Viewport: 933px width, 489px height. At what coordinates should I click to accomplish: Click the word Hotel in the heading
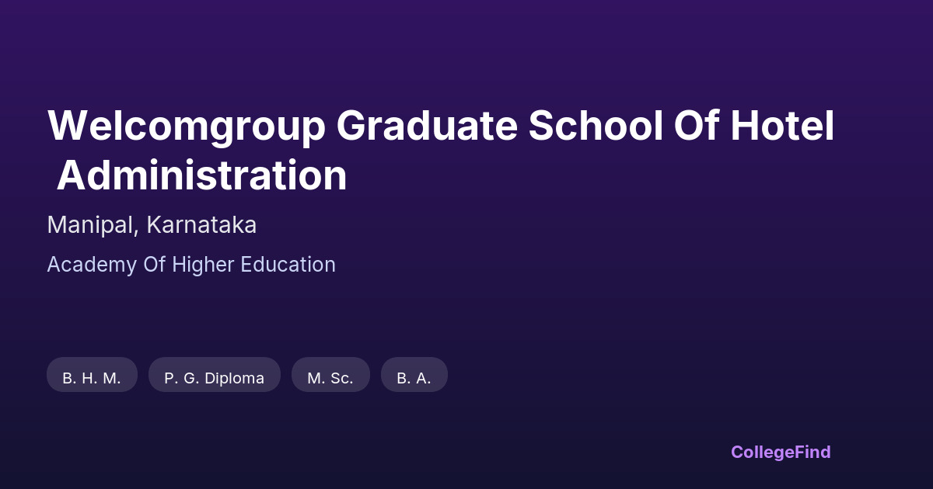(x=781, y=126)
